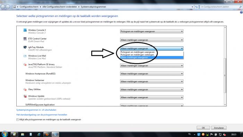This screenshot has height=137, width=243.
Task: Check 'Altijd alle pictogrammen en meldingen' checkbox
Action: 17,120
